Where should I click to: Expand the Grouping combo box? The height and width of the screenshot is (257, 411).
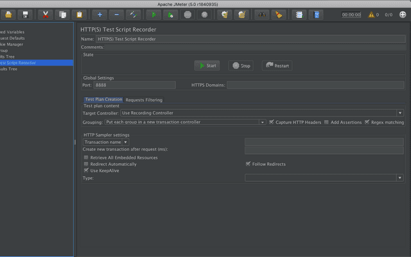coord(263,122)
